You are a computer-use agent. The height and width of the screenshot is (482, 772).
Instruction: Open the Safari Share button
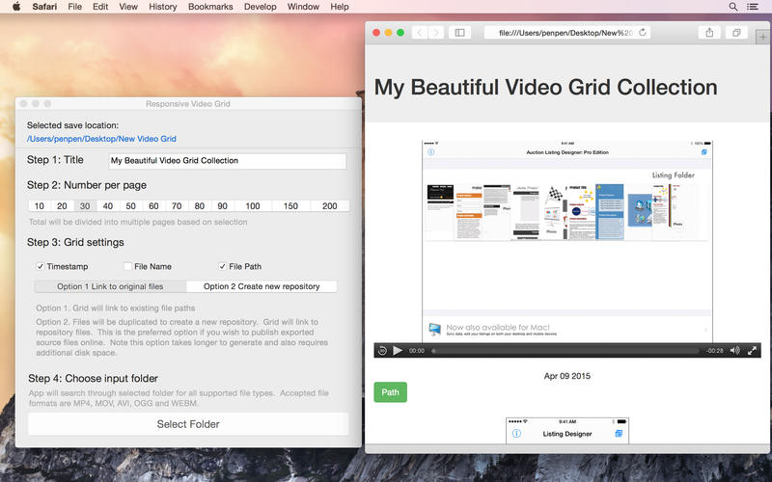pos(709,33)
